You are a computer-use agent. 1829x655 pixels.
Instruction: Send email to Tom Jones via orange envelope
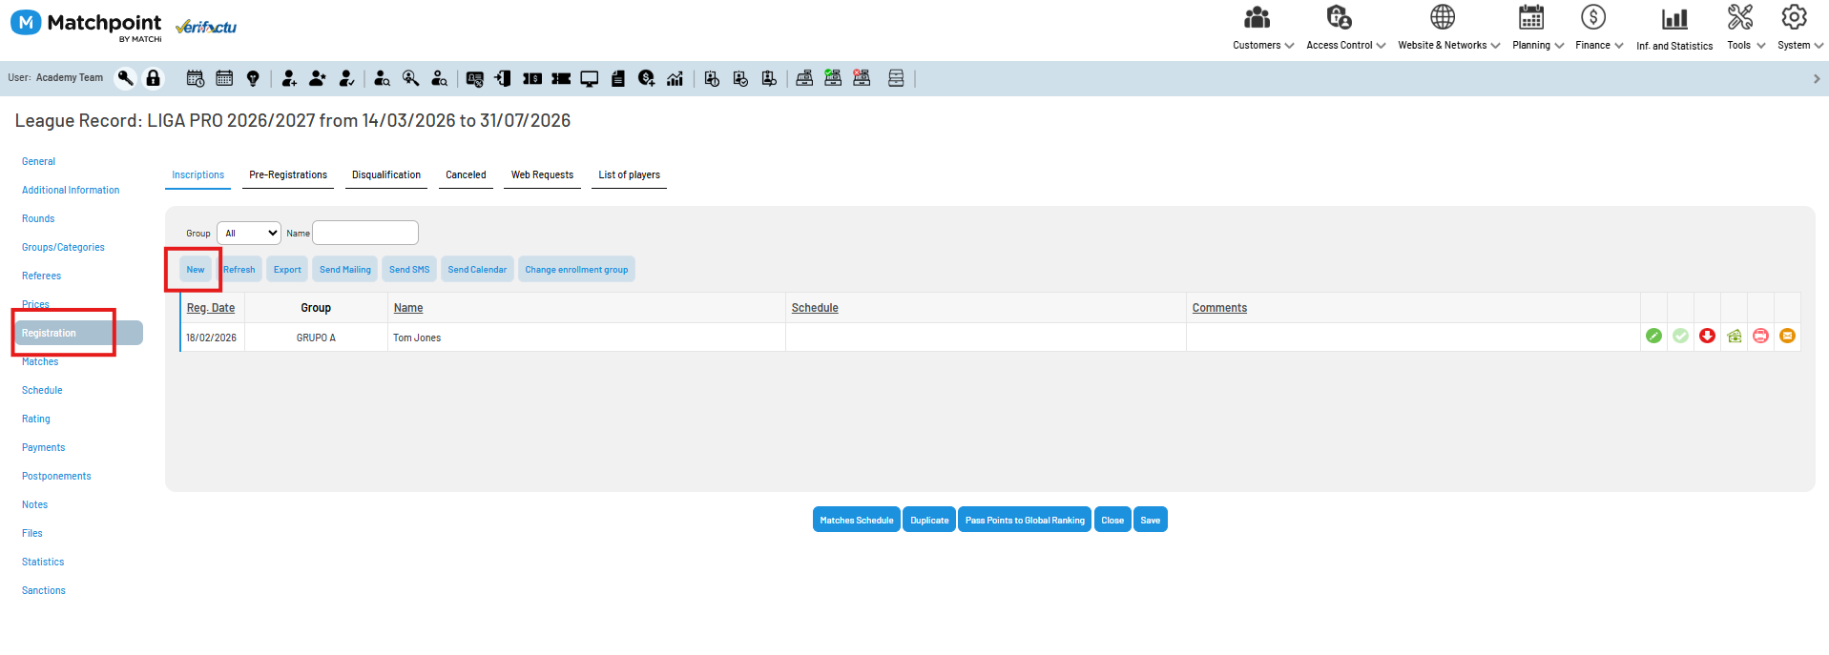(x=1788, y=336)
